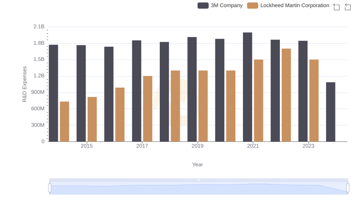
Task: Click the 2017 x-axis label
Action: (142, 146)
